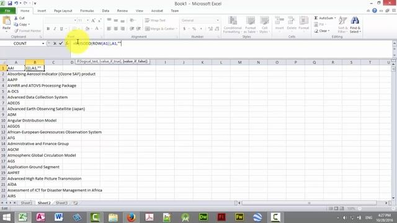Toggle Italic formatting
Viewport: 397px width, 223px height.
[55, 29]
